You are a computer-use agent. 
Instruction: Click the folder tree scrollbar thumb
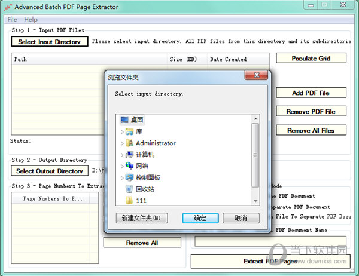click(x=255, y=155)
